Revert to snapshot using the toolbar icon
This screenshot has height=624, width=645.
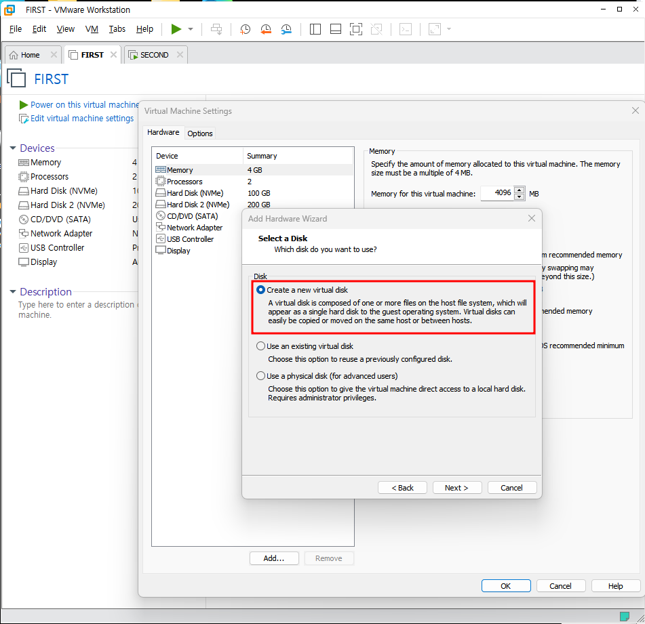point(266,29)
